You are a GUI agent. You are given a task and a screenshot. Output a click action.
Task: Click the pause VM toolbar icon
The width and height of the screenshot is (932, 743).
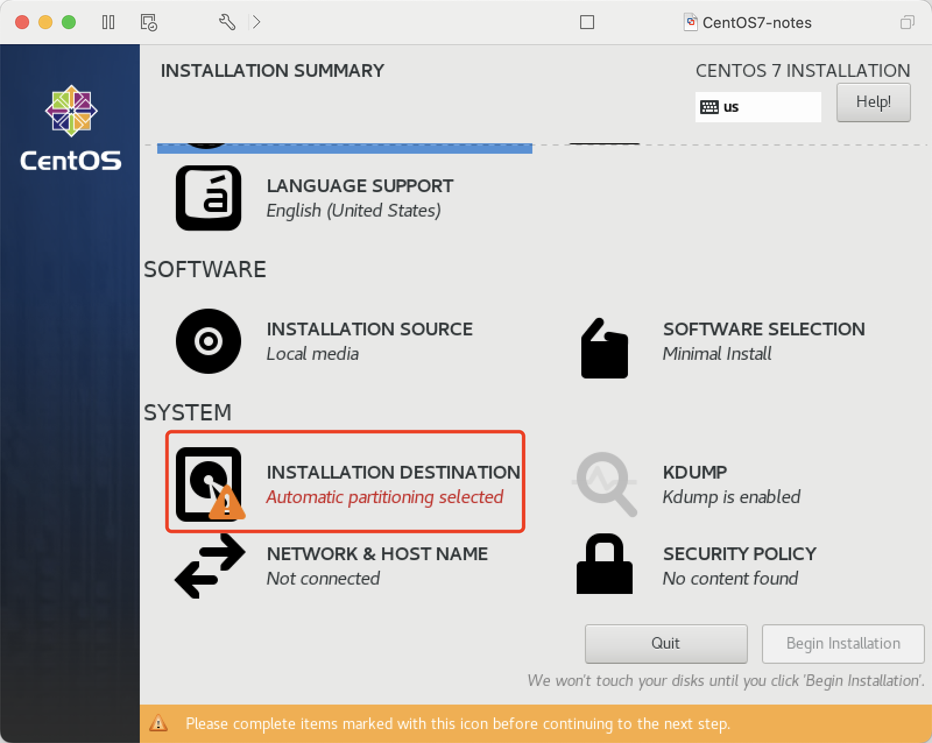(108, 22)
